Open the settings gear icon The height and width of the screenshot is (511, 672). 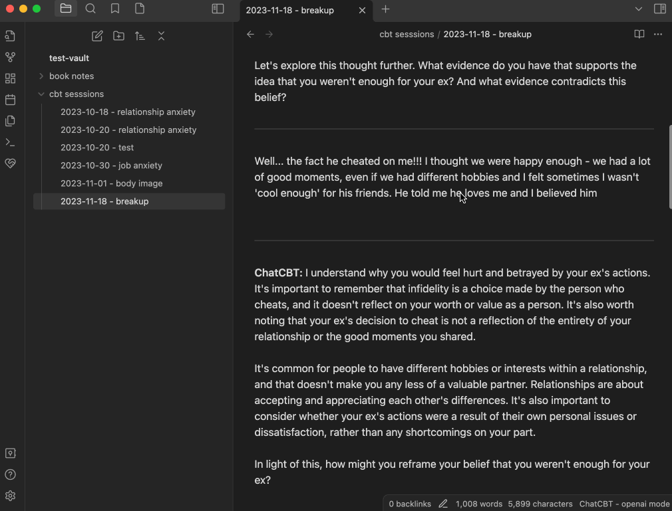(10, 496)
